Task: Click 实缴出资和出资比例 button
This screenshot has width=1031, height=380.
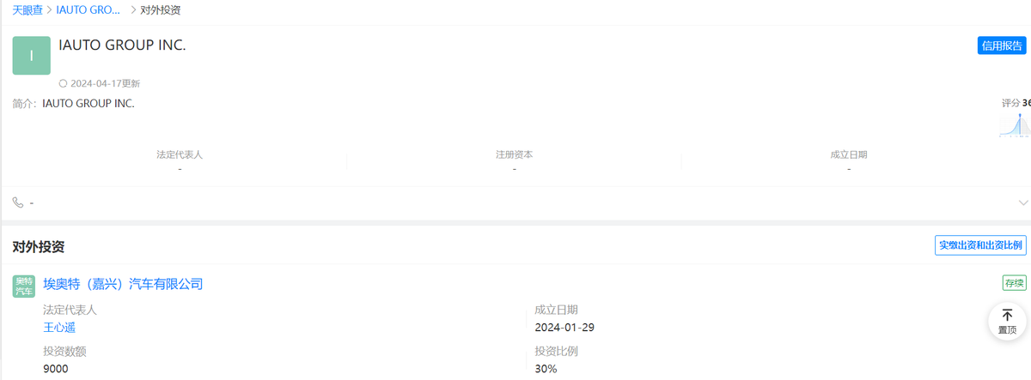Action: tap(980, 245)
